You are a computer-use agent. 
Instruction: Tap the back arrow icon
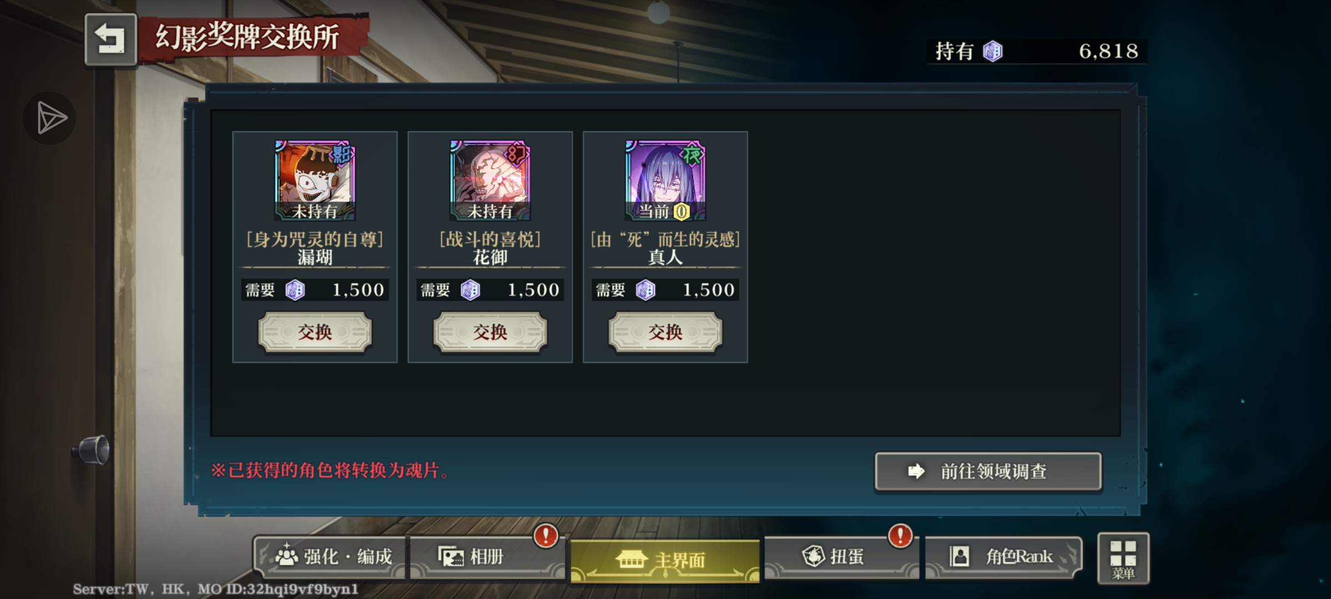click(x=110, y=39)
